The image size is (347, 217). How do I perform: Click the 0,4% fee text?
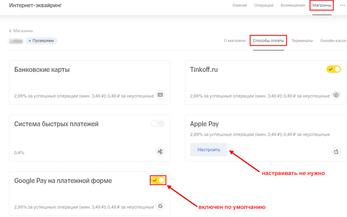(19, 153)
